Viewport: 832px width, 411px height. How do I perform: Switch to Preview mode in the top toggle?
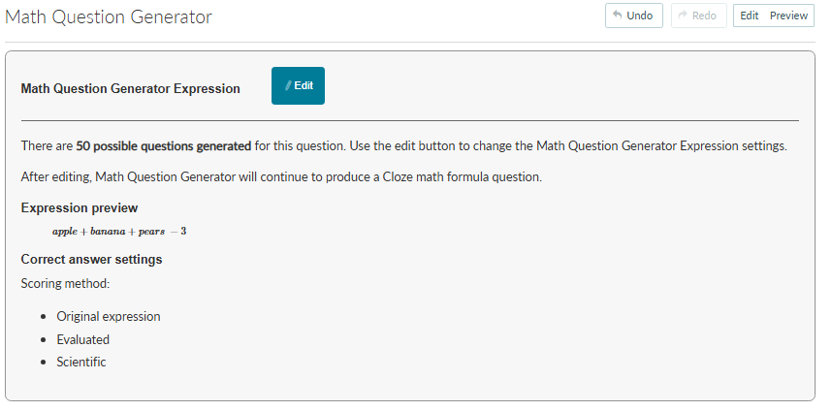coord(788,16)
